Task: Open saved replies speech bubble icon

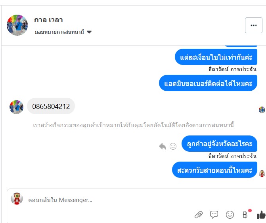Action: pos(214,215)
